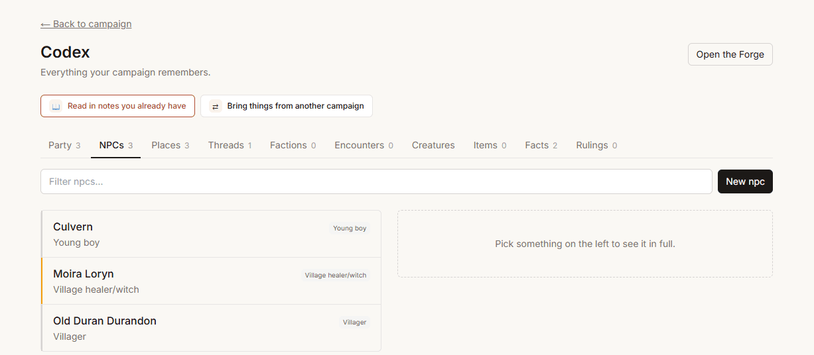The height and width of the screenshot is (355, 814).
Task: Open the Moira Loryn NPC entry
Action: tap(211, 281)
